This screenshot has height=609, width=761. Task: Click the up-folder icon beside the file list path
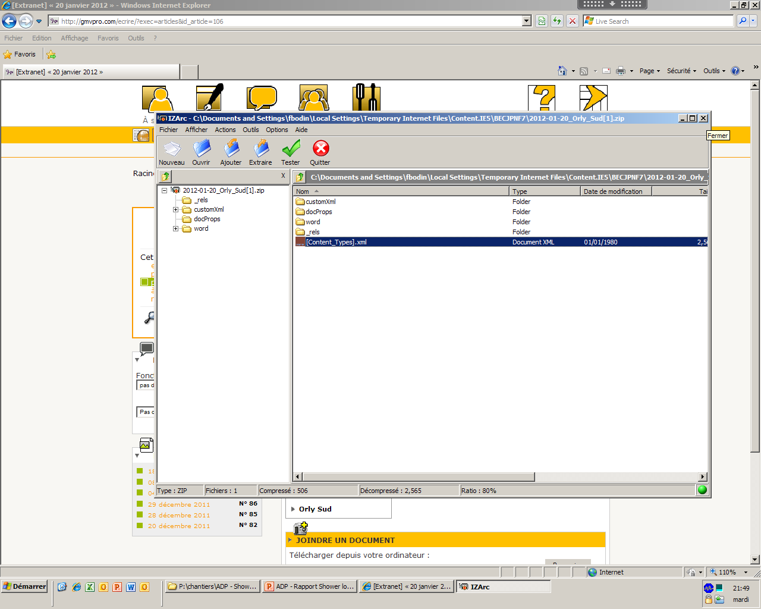coord(300,177)
